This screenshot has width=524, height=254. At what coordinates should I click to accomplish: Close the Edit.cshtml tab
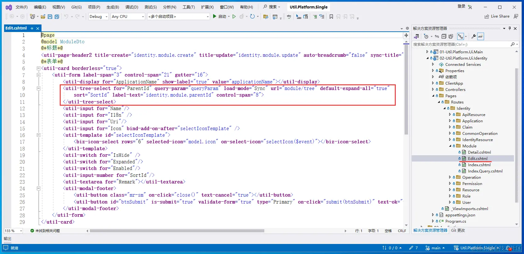pyautogui.click(x=38, y=28)
